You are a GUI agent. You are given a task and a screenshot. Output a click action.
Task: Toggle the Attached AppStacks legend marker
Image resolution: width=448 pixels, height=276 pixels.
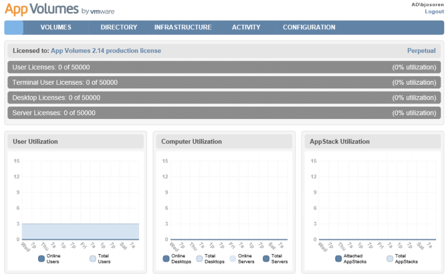[338, 259]
